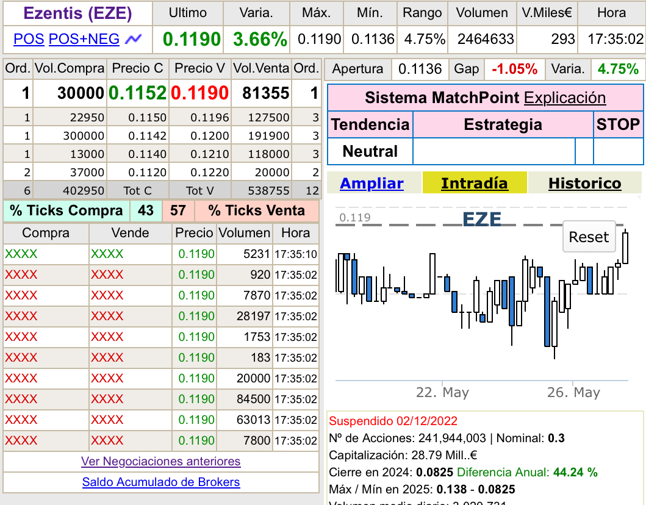Switch to the Intradía chart tab

tap(474, 184)
